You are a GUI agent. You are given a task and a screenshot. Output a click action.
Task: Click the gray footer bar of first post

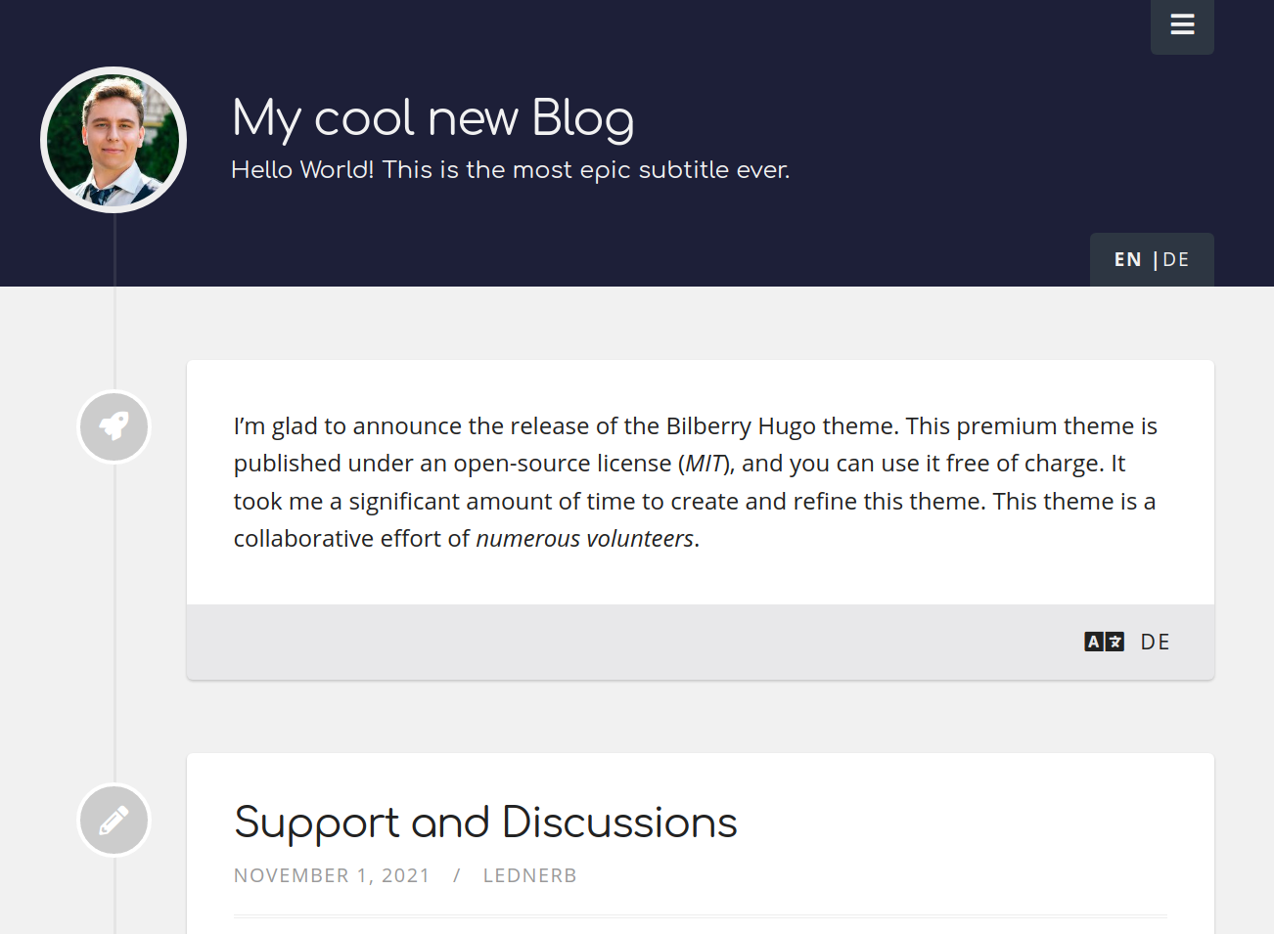626,642
